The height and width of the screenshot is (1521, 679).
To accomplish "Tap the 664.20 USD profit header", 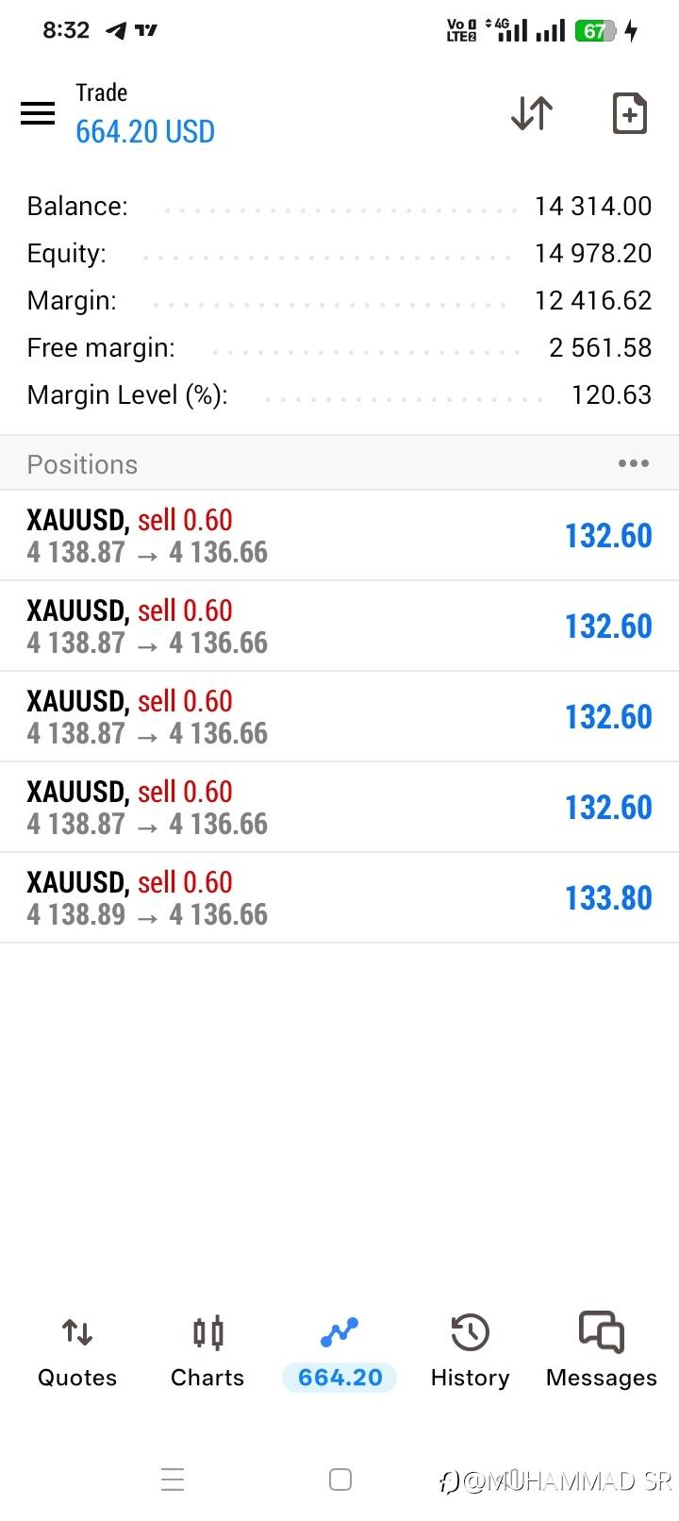I will (x=145, y=132).
